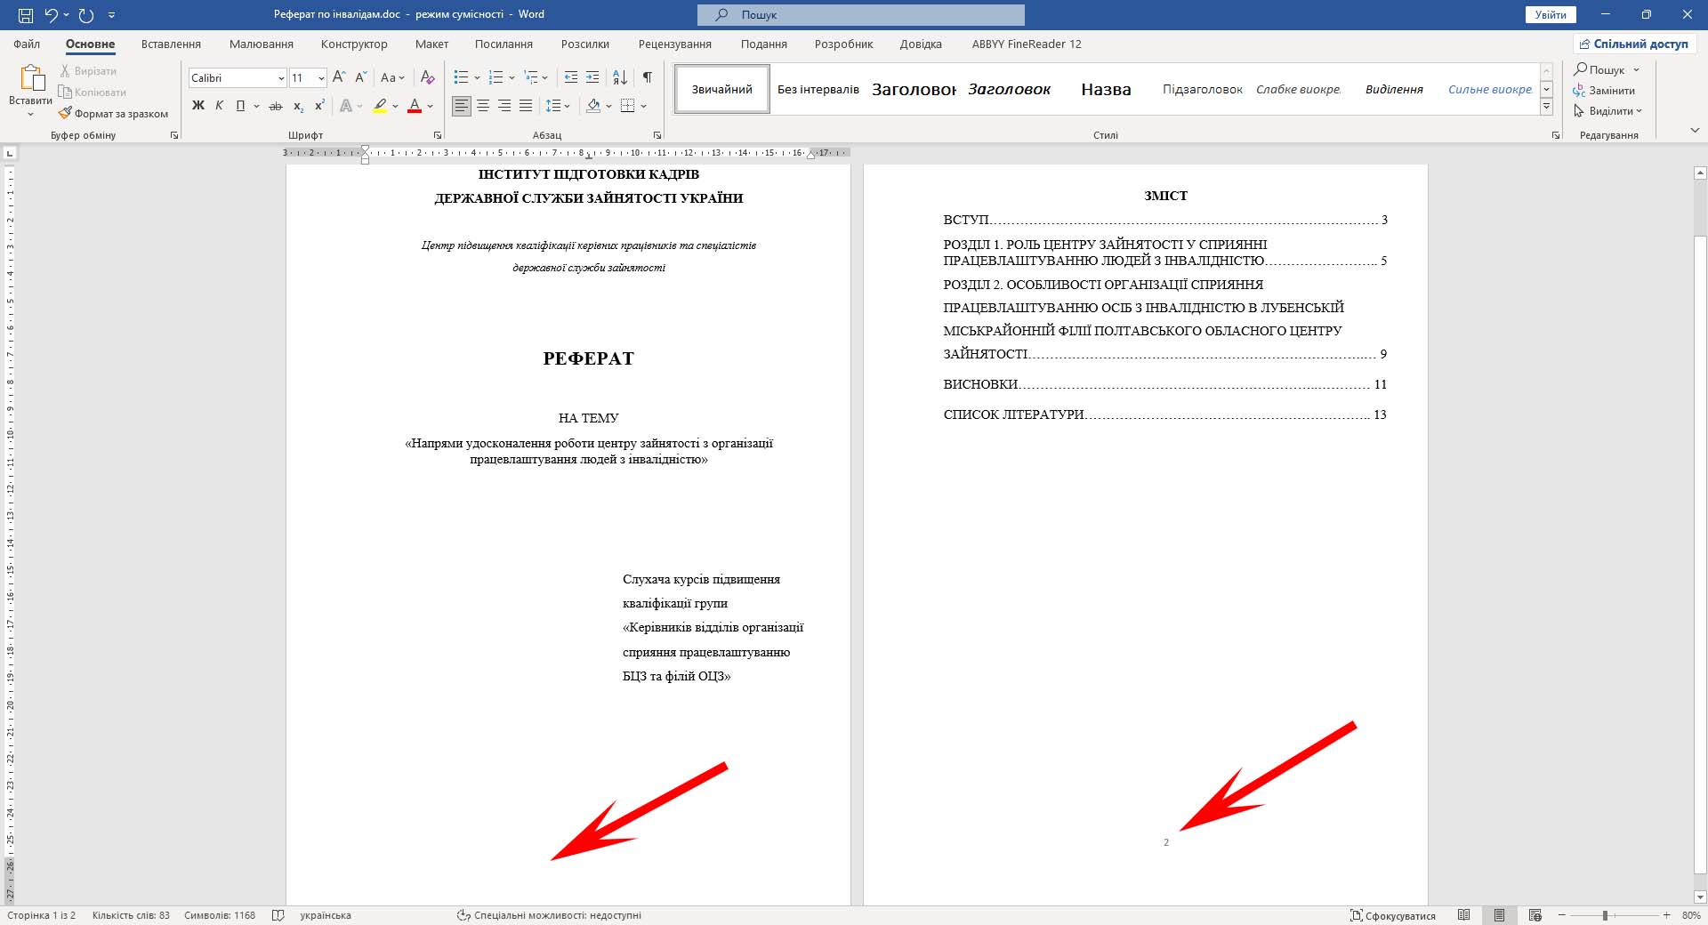
Task: Switch to the Конструктор tab
Action: pos(354,44)
